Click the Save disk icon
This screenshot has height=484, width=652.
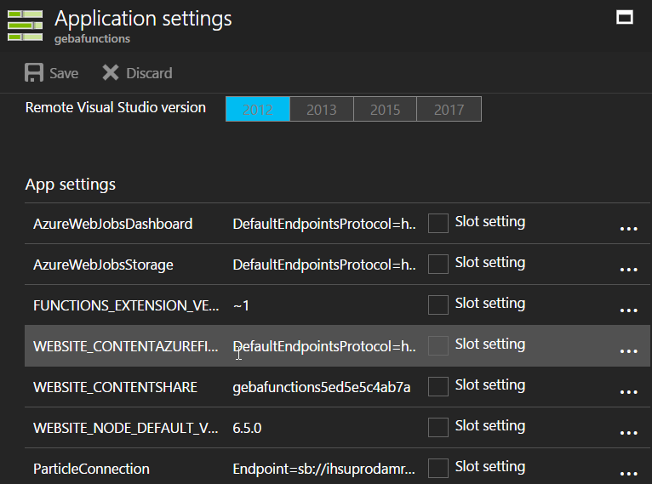click(34, 73)
